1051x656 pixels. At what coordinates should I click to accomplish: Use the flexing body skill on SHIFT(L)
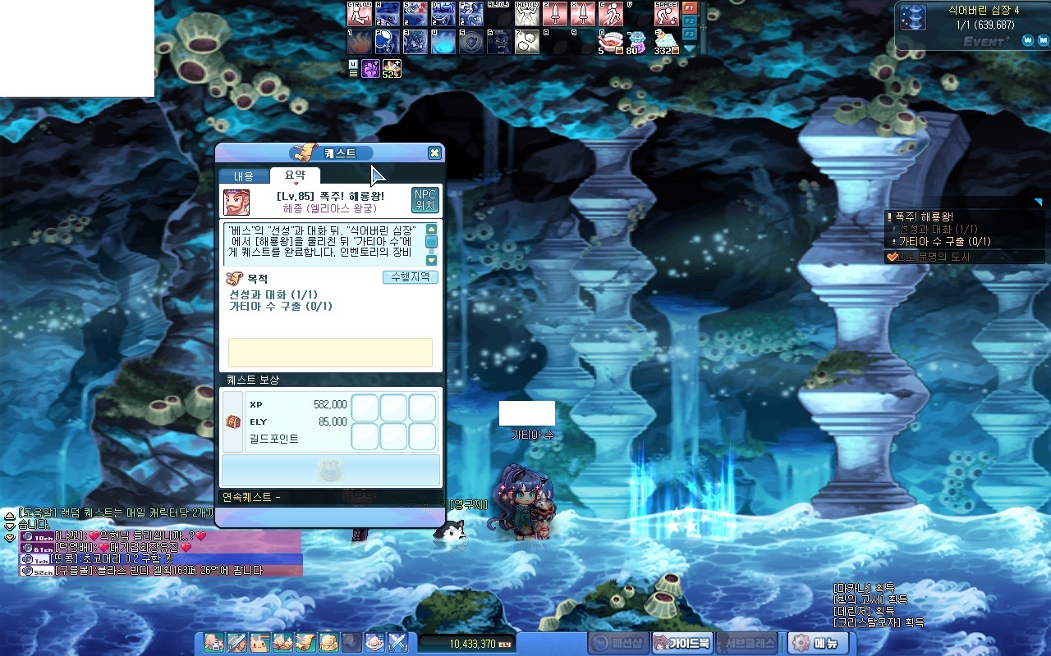pos(527,14)
